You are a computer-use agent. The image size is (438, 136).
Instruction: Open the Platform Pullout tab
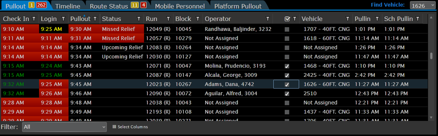238,6
